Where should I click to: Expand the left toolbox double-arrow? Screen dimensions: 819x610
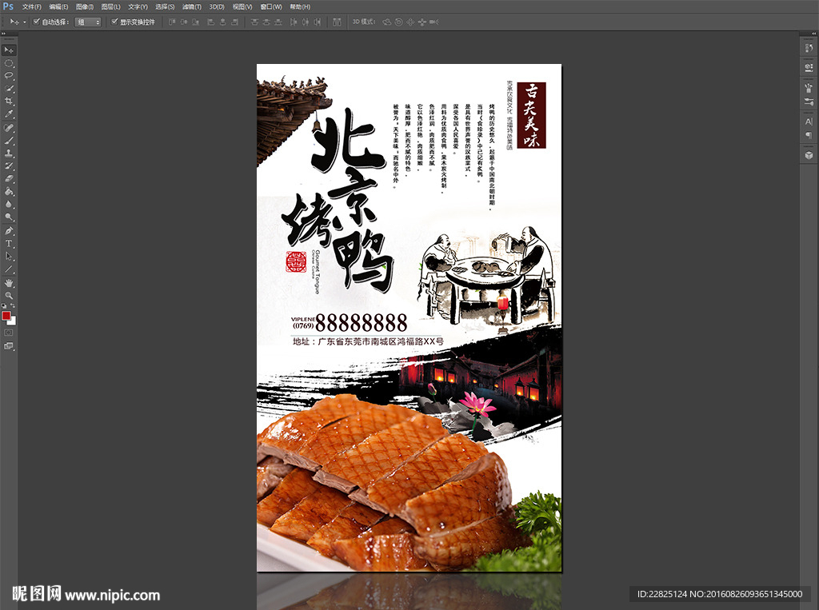[x=4, y=34]
